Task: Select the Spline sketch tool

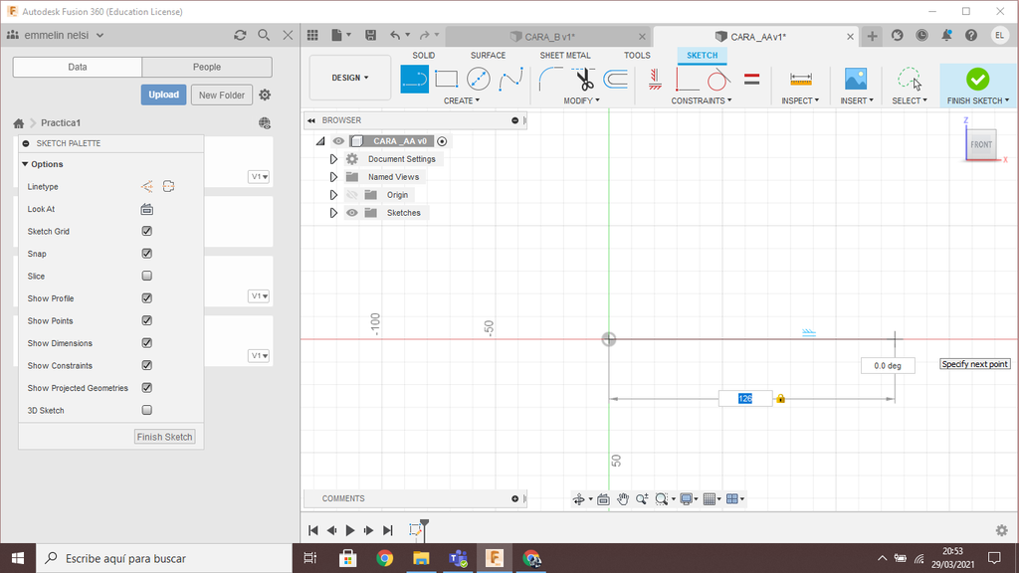Action: (x=510, y=80)
